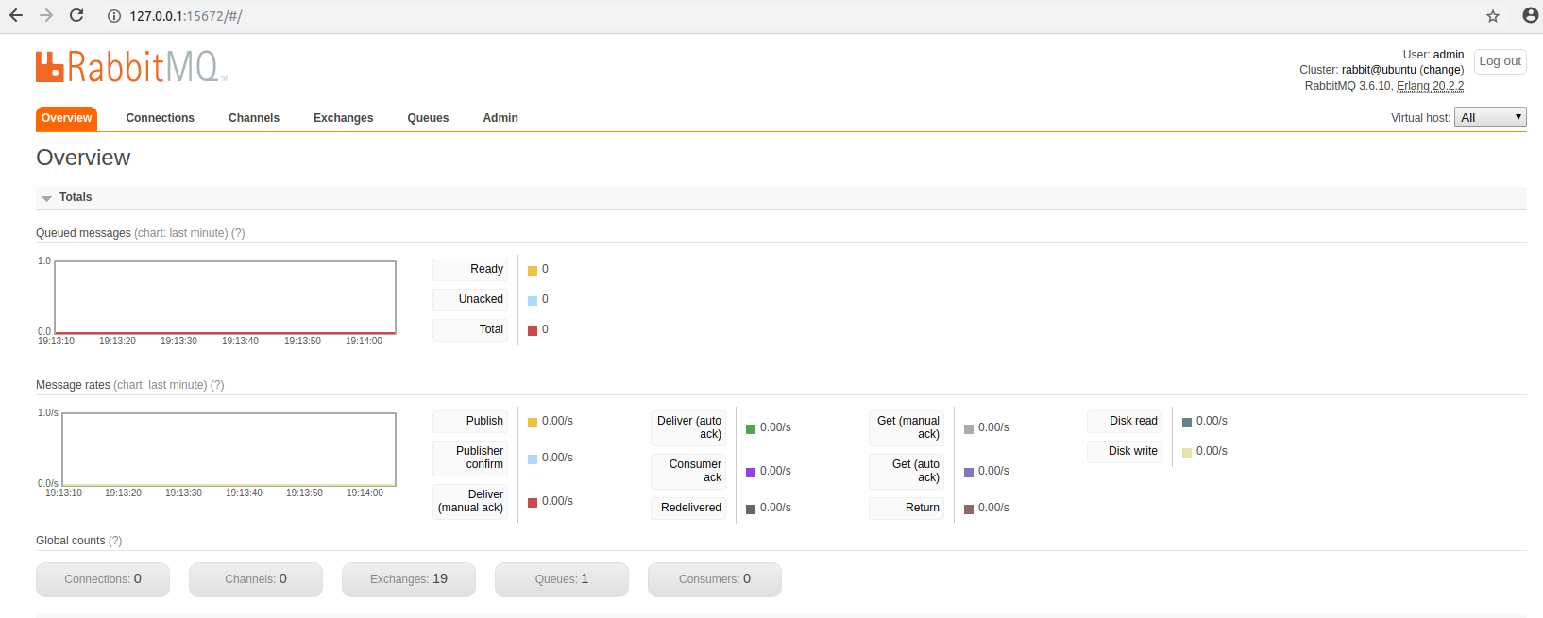Click the Deliver (auto ack) label
Viewport: 1543px width, 618px height.
click(688, 427)
